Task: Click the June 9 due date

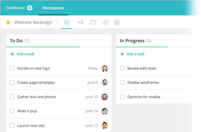Action: pyautogui.click(x=92, y=83)
